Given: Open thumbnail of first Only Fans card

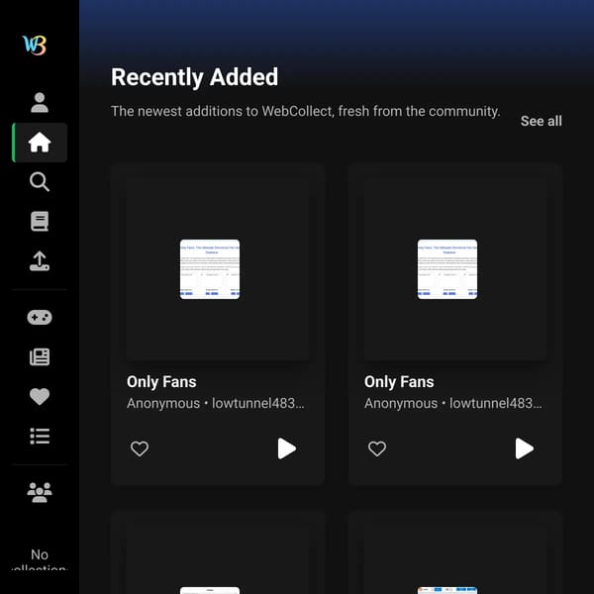Looking at the screenshot, I should pos(210,269).
